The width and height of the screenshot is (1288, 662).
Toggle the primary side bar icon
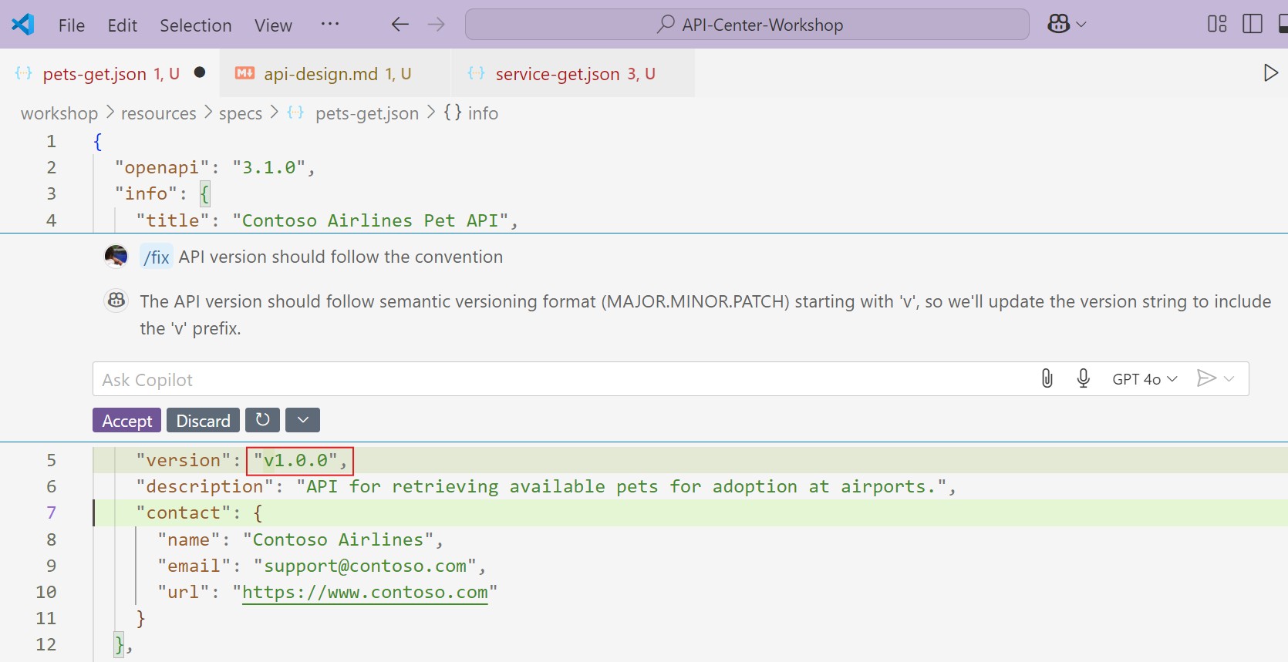click(x=1253, y=25)
